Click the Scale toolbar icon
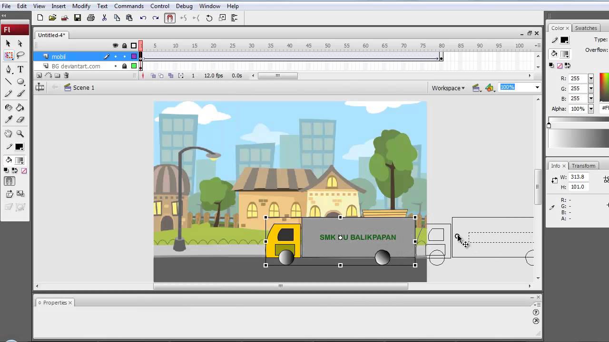 222,18
